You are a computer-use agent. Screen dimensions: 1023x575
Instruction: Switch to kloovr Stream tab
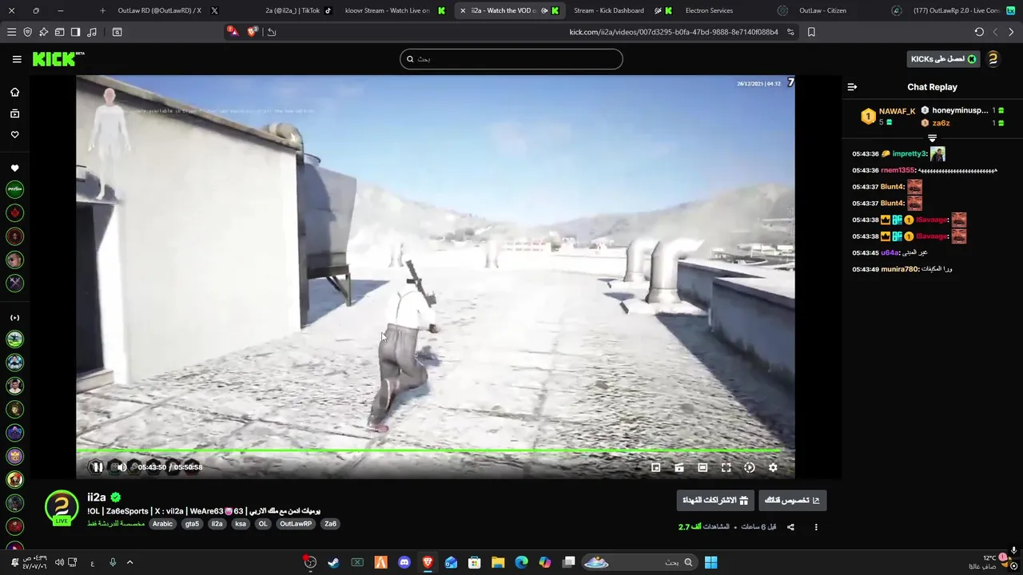pyautogui.click(x=394, y=10)
